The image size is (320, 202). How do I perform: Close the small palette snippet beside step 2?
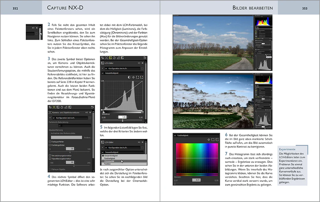pos(37,28)
